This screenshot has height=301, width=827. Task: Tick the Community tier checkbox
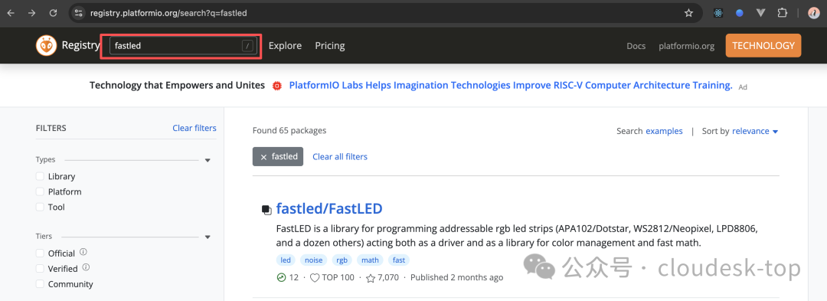[40, 283]
